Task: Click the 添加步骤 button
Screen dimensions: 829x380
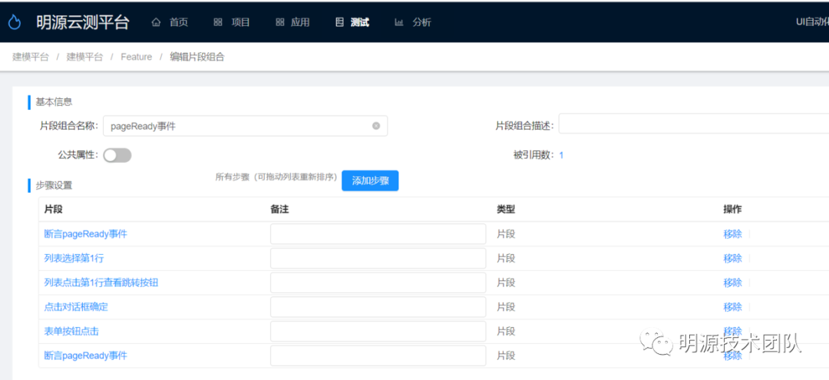Action: (x=370, y=180)
